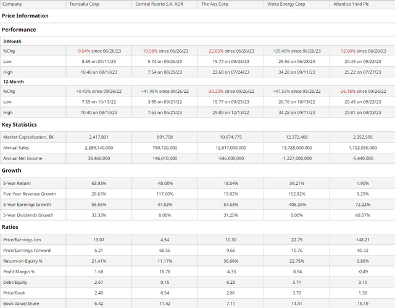Select Atlantica's dividends growth 68.57%
The height and width of the screenshot is (308, 395).
363,215
